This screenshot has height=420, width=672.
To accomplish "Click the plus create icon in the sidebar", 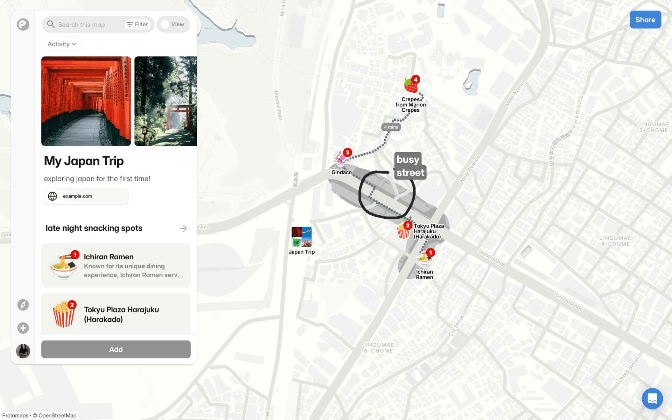I will (23, 328).
